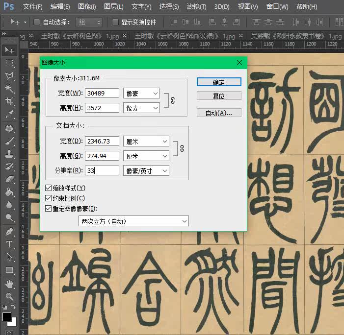Open the Move tool preset picker arrow

(x=25, y=22)
